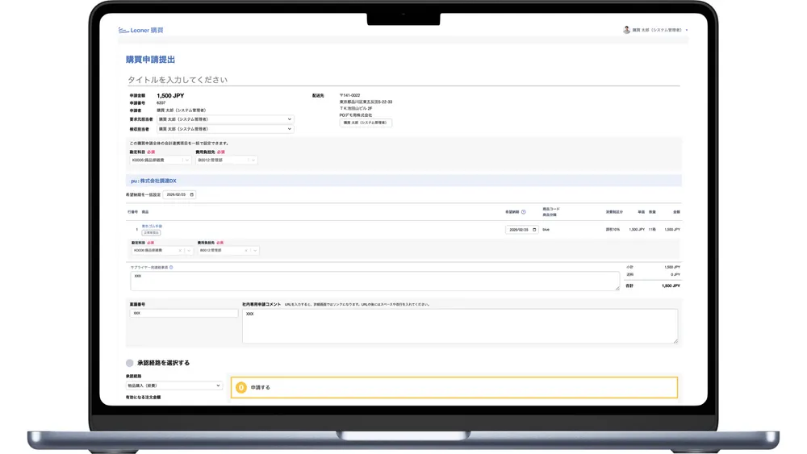
Task: Click the orange circle on 申請する
Action: [240, 388]
